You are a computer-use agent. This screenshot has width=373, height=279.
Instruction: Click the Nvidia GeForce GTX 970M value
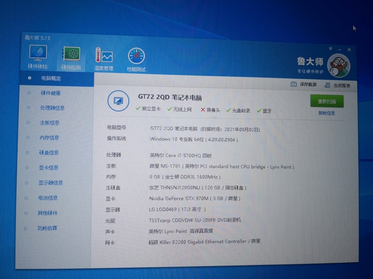click(195, 198)
